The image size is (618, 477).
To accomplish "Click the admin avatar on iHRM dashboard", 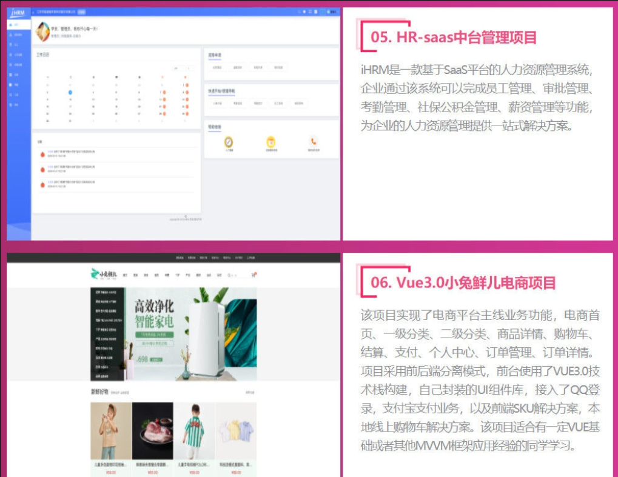I will 42,30.
